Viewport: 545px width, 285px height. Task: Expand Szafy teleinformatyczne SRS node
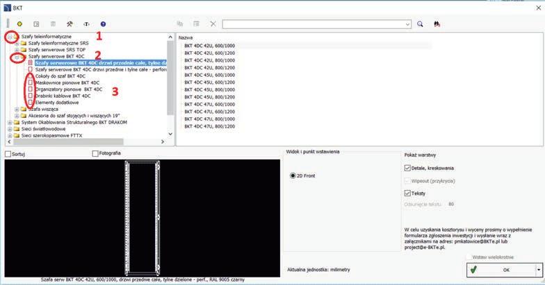17,43
